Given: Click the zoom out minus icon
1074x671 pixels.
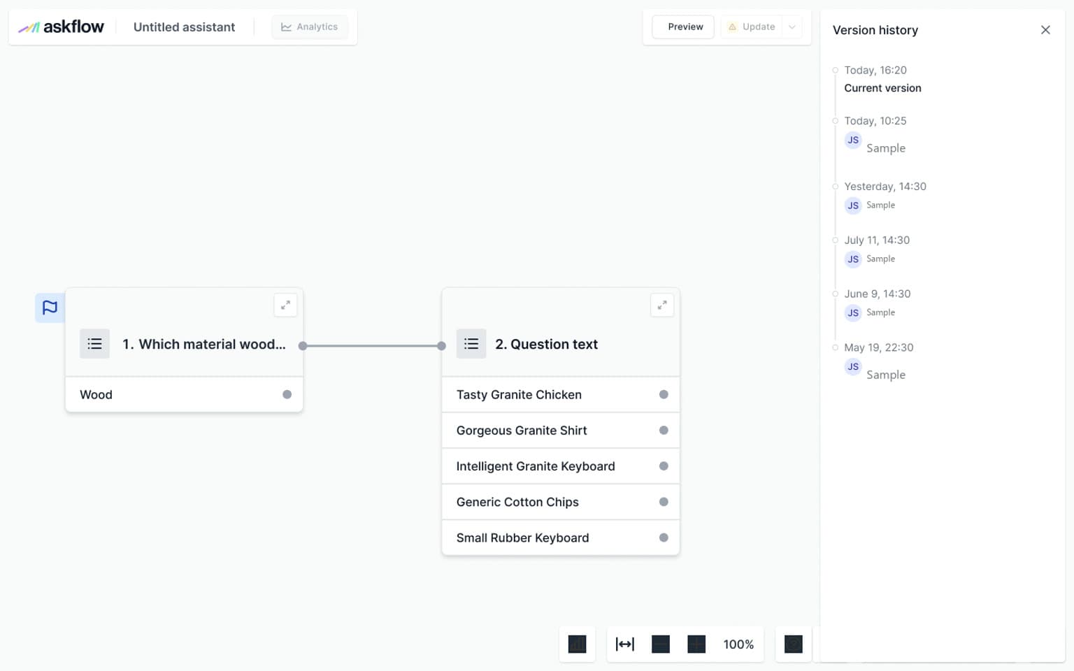Looking at the screenshot, I should (x=661, y=644).
